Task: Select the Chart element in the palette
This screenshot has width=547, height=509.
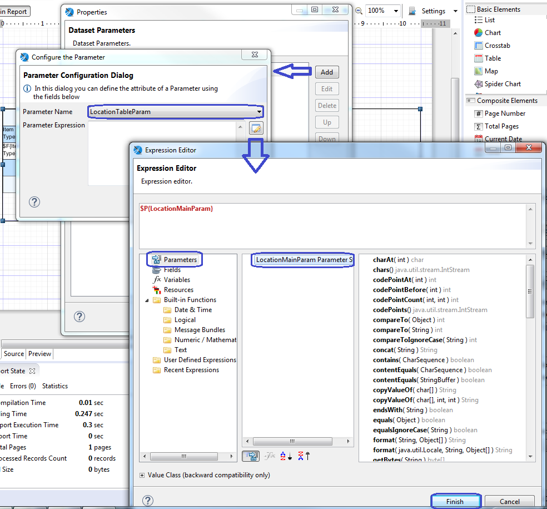Action: [x=488, y=33]
